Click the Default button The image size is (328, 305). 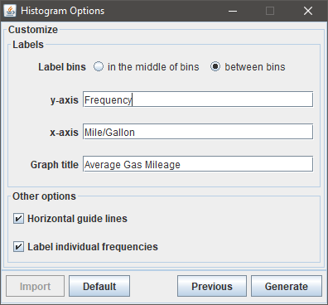[99, 286]
